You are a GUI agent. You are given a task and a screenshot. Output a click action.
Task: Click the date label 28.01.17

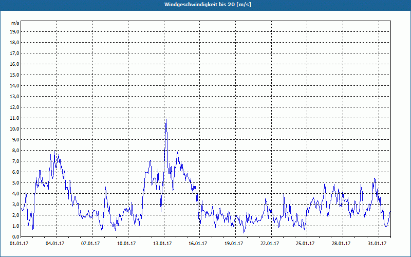pyautogui.click(x=341, y=244)
